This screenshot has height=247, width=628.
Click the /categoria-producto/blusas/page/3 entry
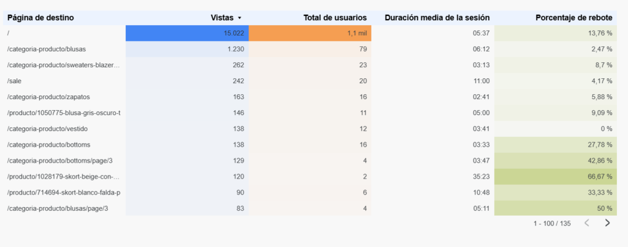coord(58,208)
